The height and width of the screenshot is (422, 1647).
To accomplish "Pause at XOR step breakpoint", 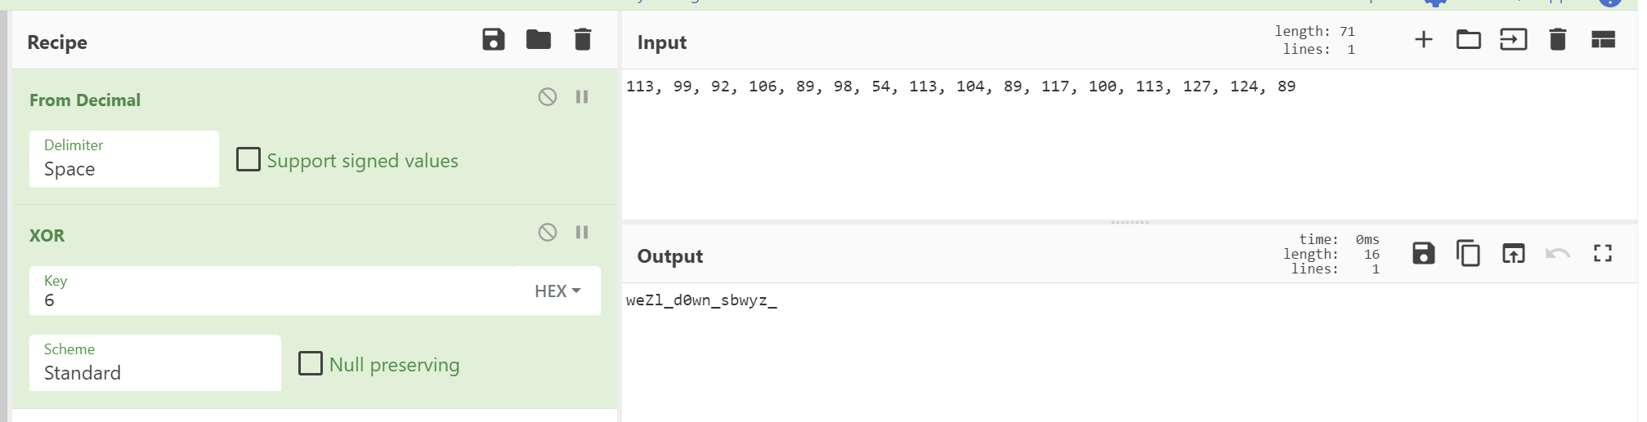I will point(582,233).
